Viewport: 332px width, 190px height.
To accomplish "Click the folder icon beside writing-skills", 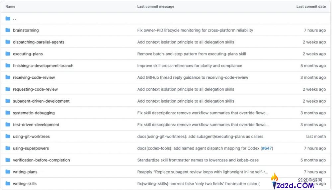I will (8, 184).
